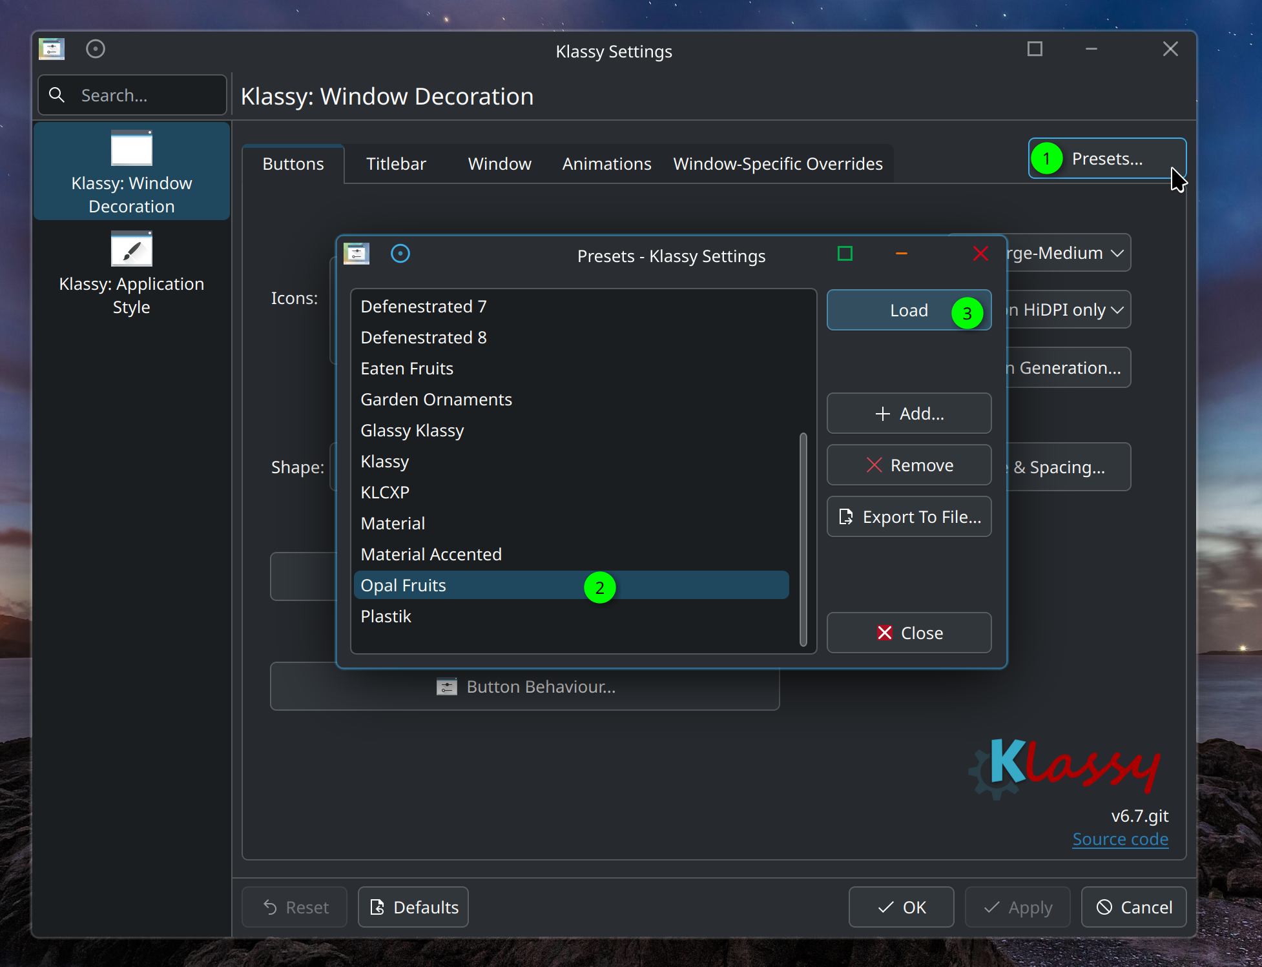
Task: Remove the selected preset
Action: pos(909,465)
